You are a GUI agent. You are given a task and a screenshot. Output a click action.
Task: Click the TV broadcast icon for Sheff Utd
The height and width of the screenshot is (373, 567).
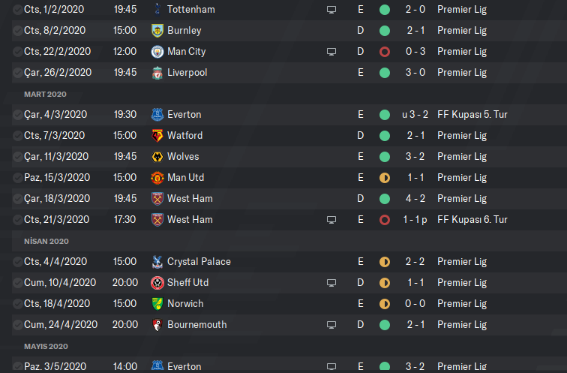click(x=331, y=283)
